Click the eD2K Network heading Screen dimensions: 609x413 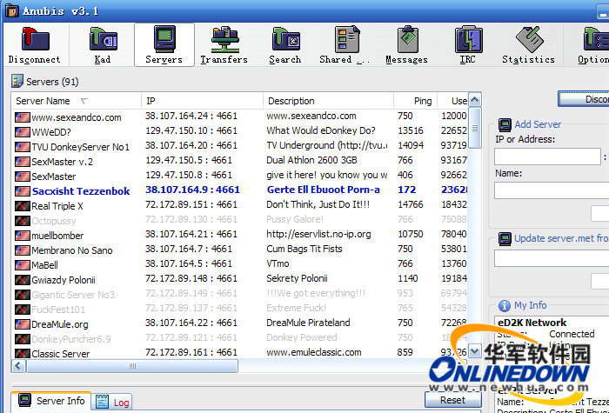[532, 323]
